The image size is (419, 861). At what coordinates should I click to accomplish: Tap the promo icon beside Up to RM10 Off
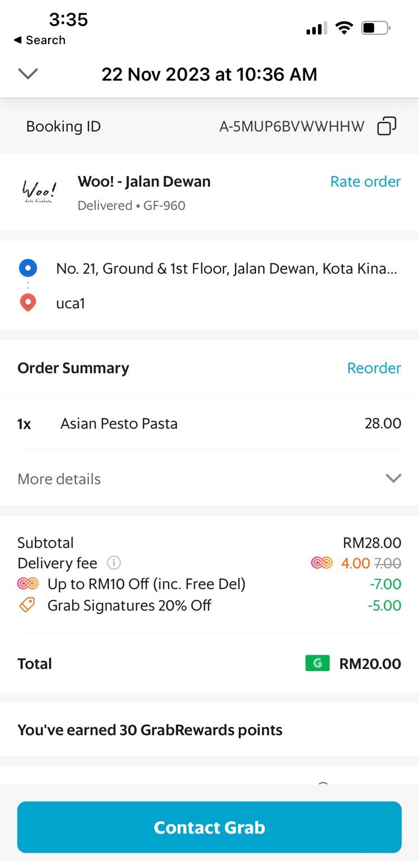point(27,584)
